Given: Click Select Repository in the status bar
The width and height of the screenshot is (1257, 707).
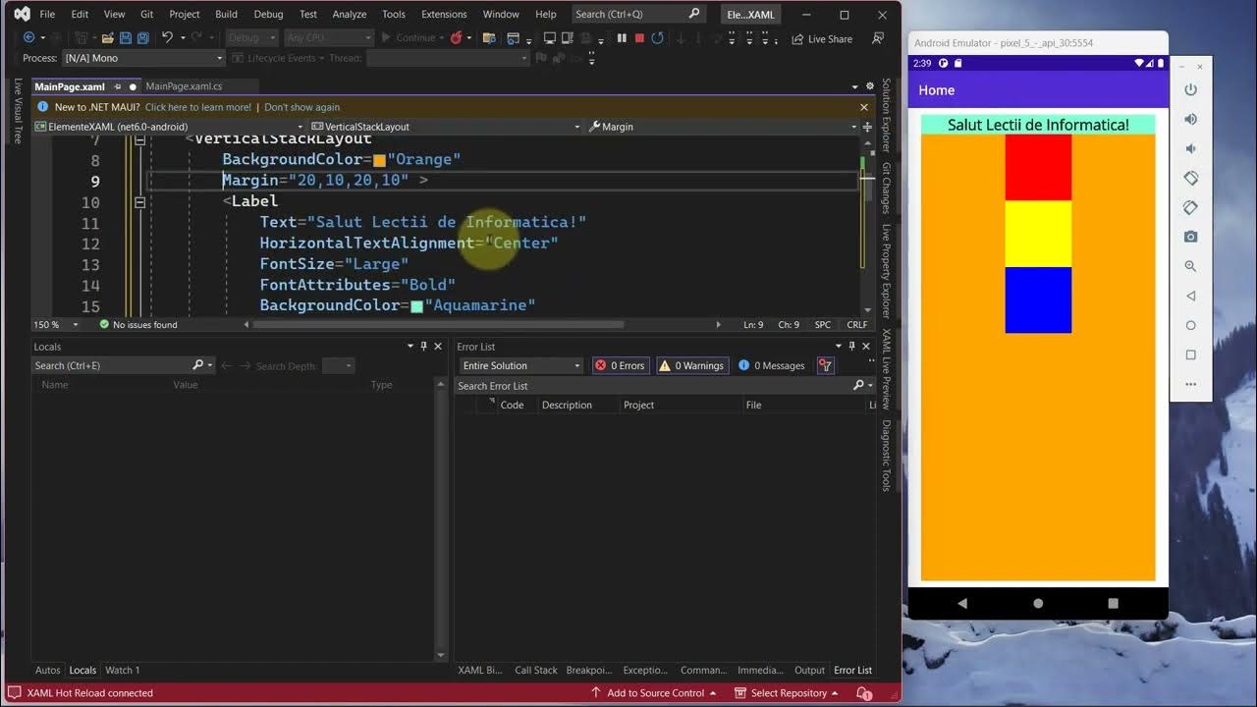Looking at the screenshot, I should [x=788, y=693].
